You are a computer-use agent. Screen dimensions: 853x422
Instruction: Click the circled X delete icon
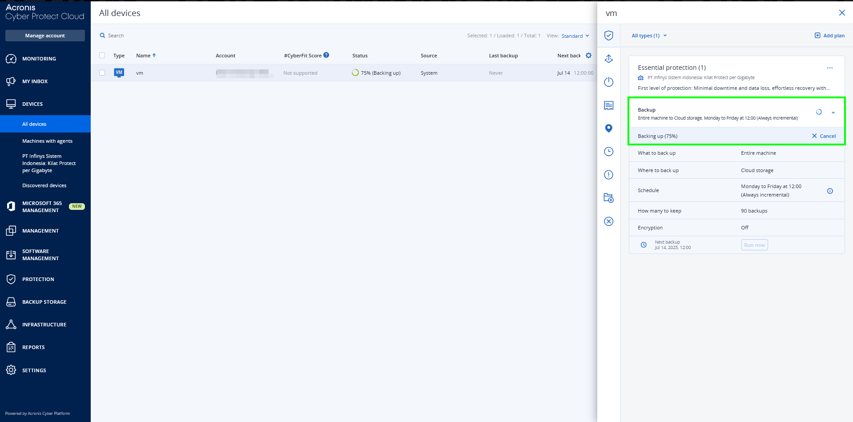point(608,221)
